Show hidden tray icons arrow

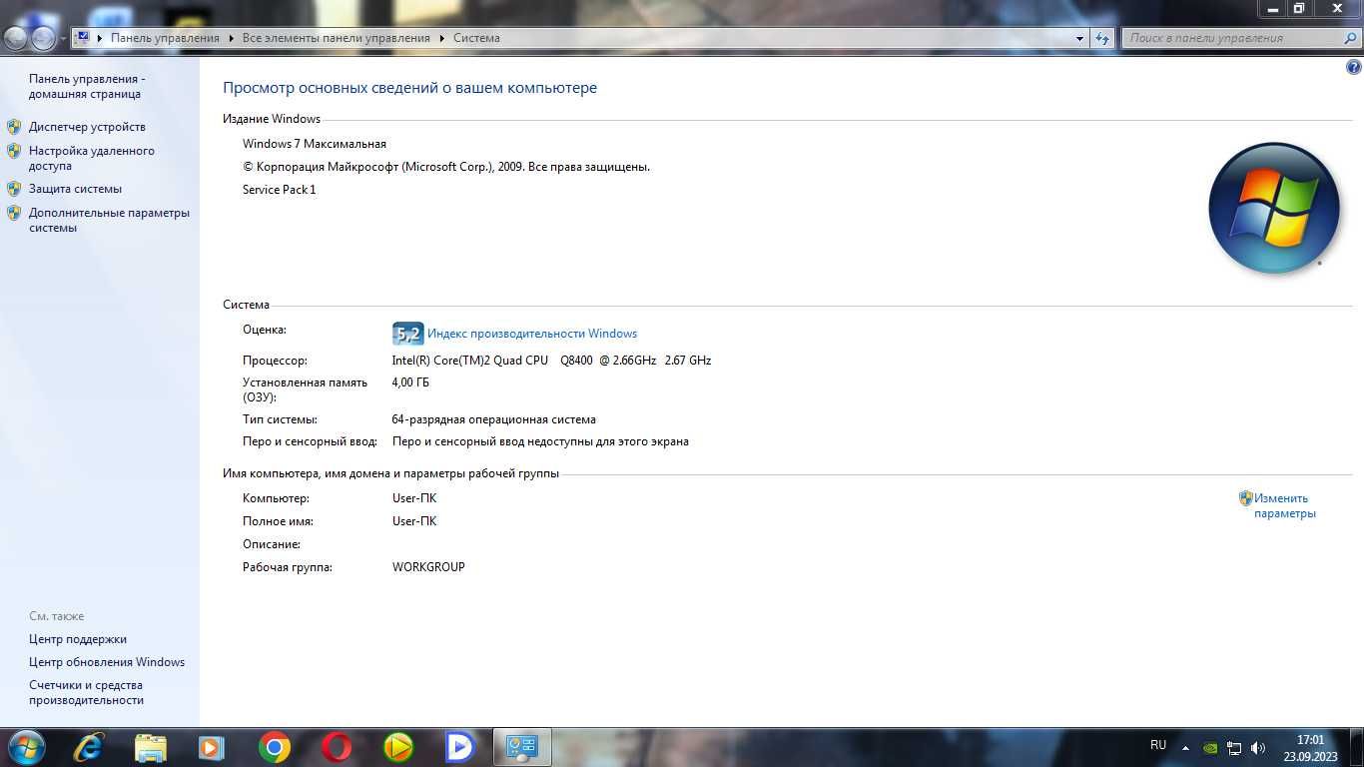pos(1185,747)
